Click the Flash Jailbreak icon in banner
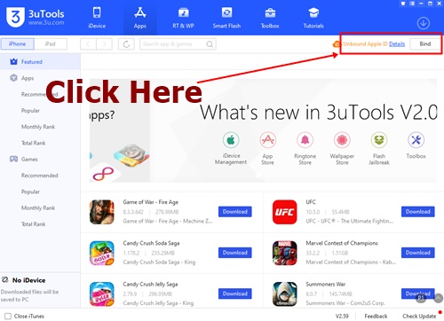 [x=379, y=140]
